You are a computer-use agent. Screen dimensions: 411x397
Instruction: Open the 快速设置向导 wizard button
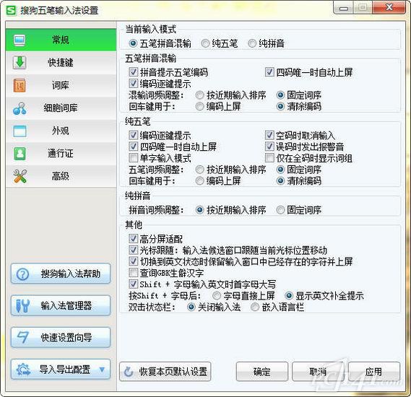[x=61, y=337]
